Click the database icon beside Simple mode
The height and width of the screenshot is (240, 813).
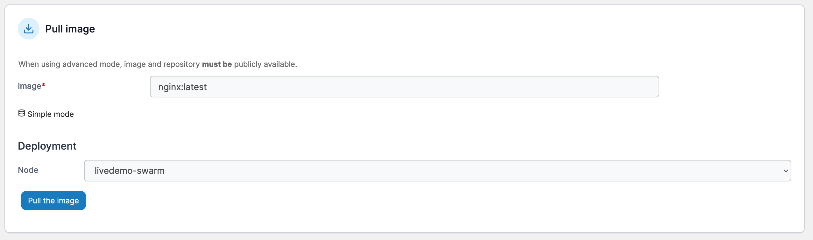(22, 113)
